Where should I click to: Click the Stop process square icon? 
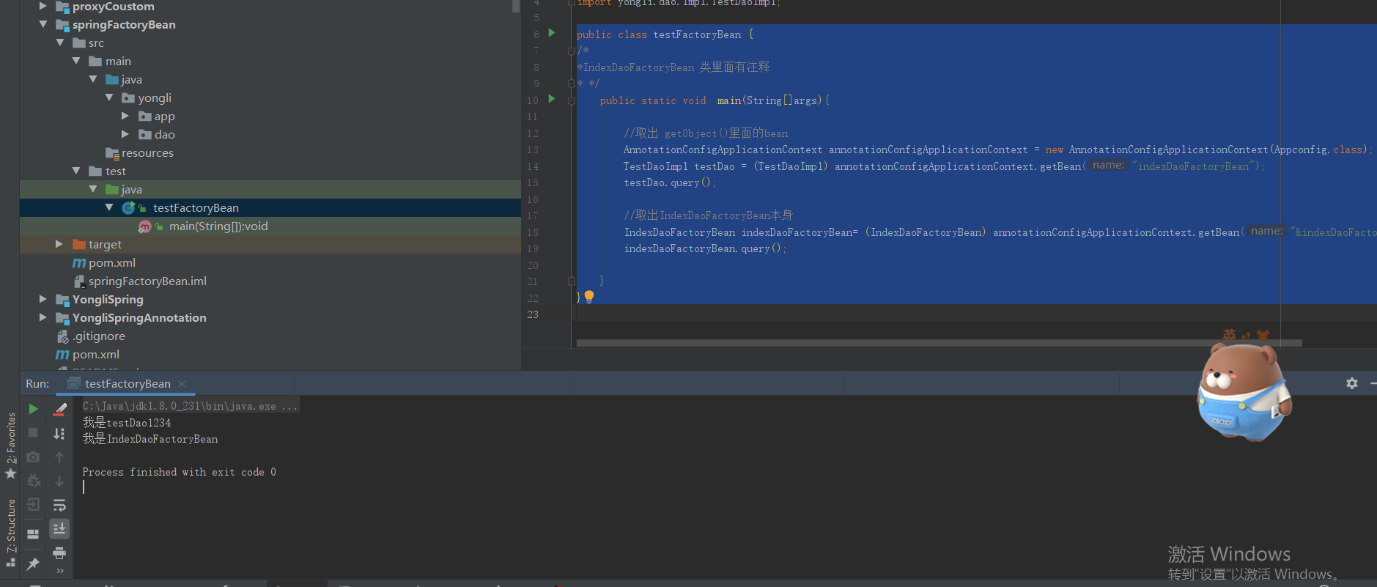(x=33, y=432)
